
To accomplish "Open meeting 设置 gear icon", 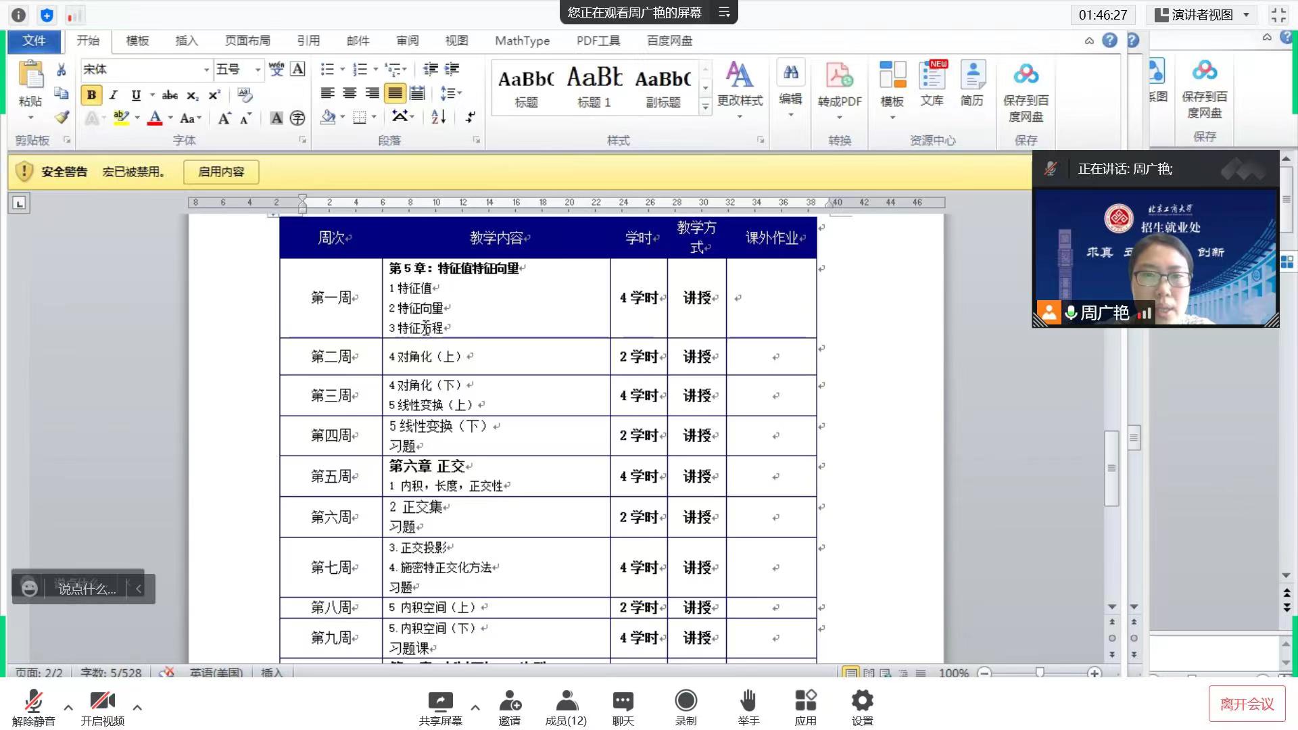I will (x=862, y=701).
